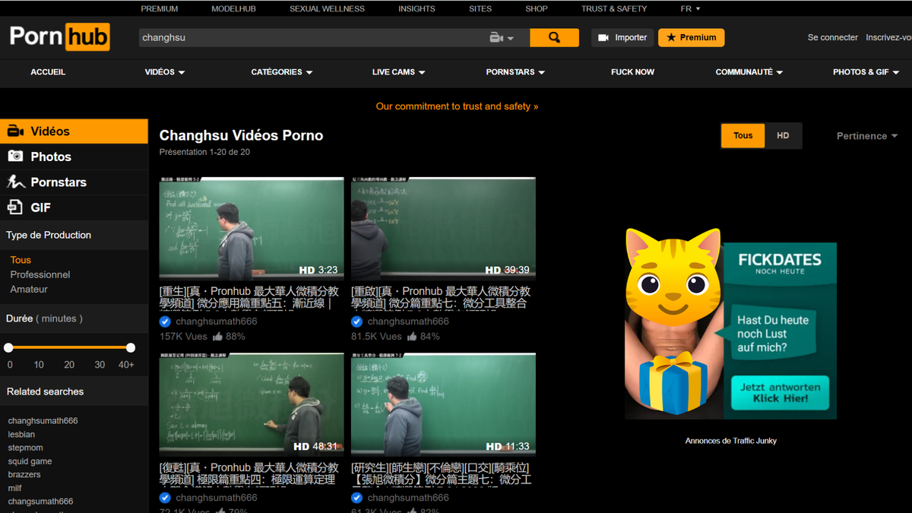912x513 pixels.
Task: Open the trust and safety commitment link
Action: (x=457, y=106)
